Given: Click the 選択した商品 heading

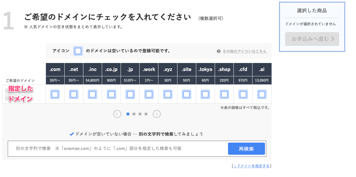Looking at the screenshot, I should coord(312,10).
